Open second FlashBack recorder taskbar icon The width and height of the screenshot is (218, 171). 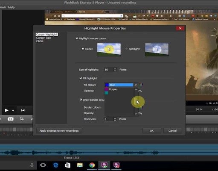pos(116,165)
